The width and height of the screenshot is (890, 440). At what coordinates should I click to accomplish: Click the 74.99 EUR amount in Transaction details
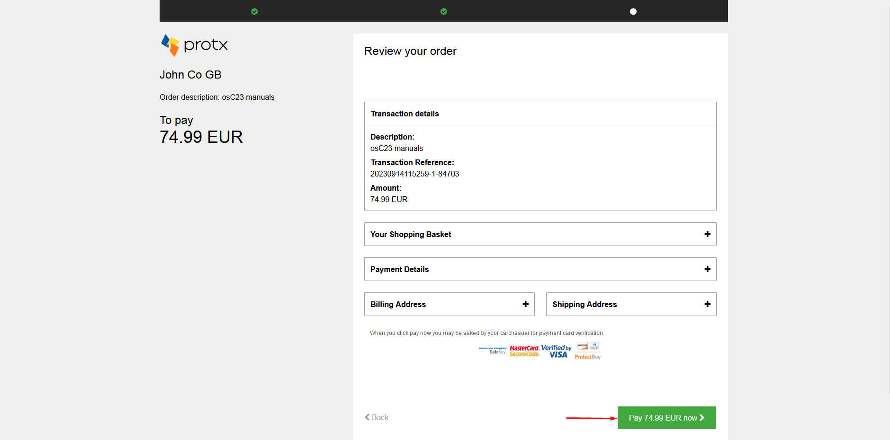389,200
